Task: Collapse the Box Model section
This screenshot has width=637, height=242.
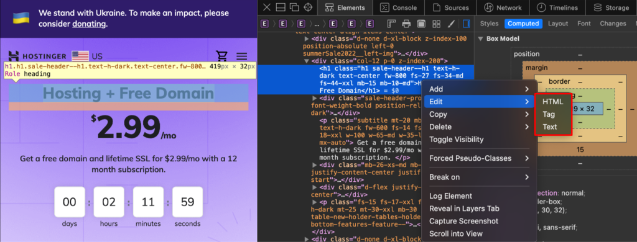Action: (480, 39)
